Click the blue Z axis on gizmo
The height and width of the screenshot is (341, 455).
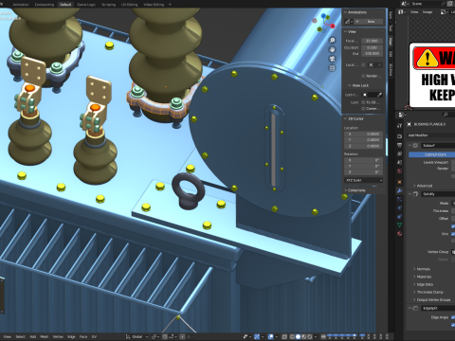tap(323, 15)
